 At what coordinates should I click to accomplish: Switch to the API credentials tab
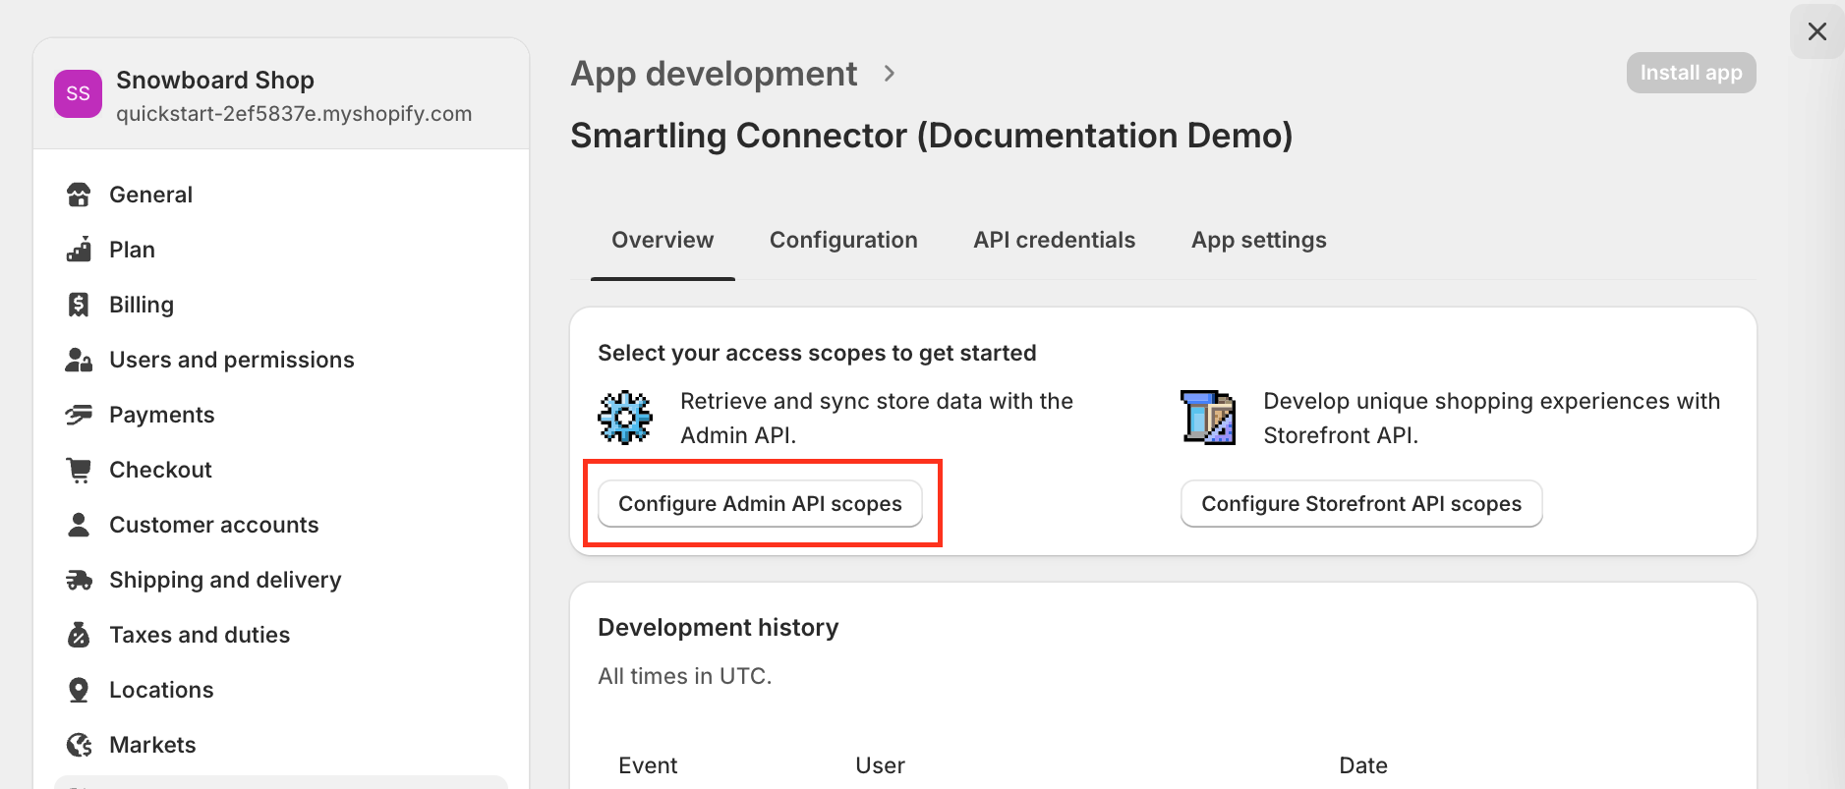click(x=1054, y=241)
